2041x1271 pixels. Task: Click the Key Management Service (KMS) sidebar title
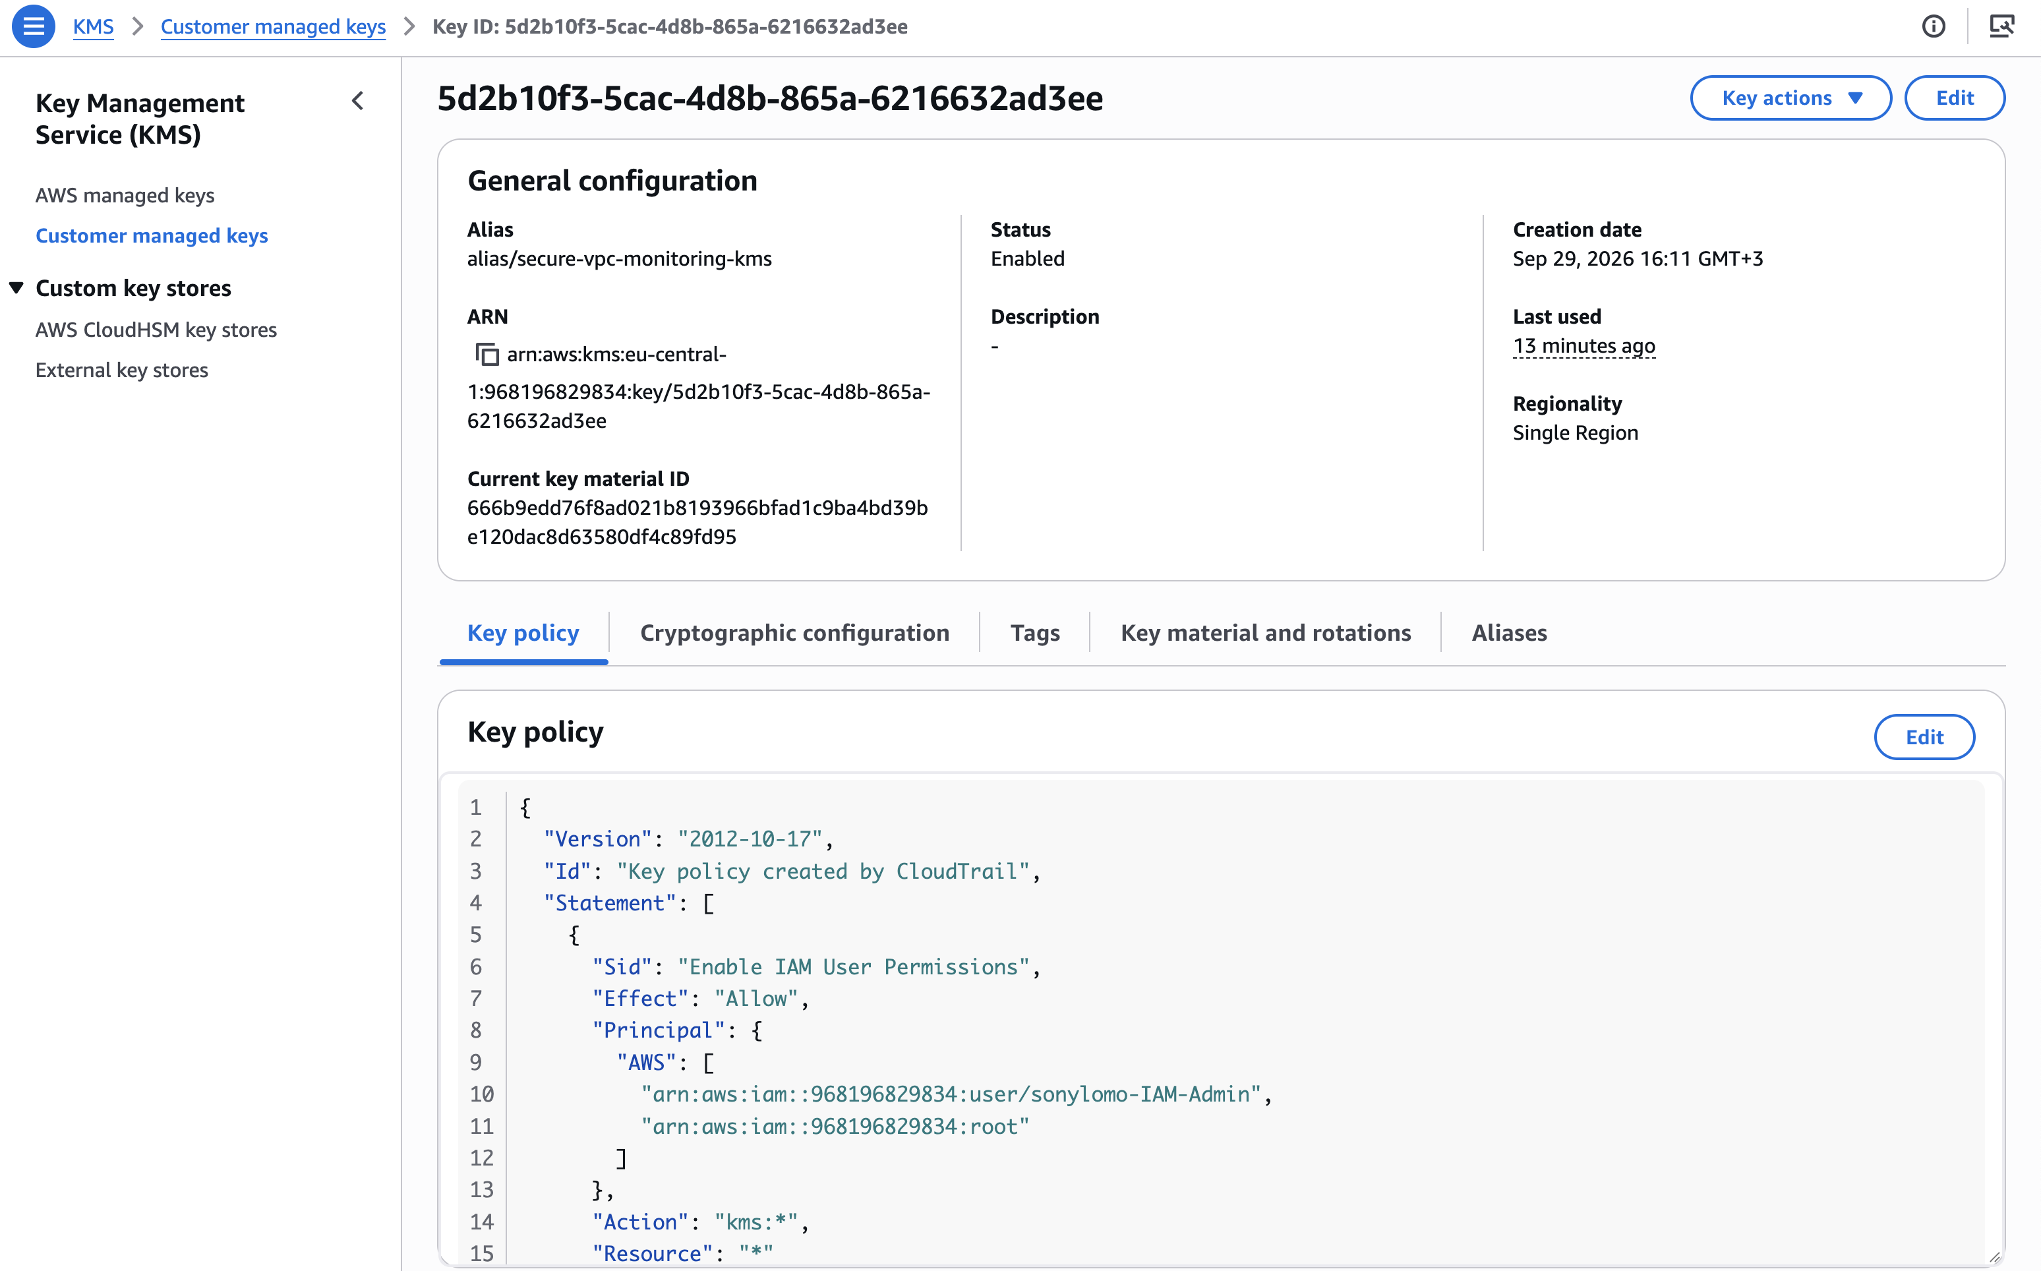[140, 119]
